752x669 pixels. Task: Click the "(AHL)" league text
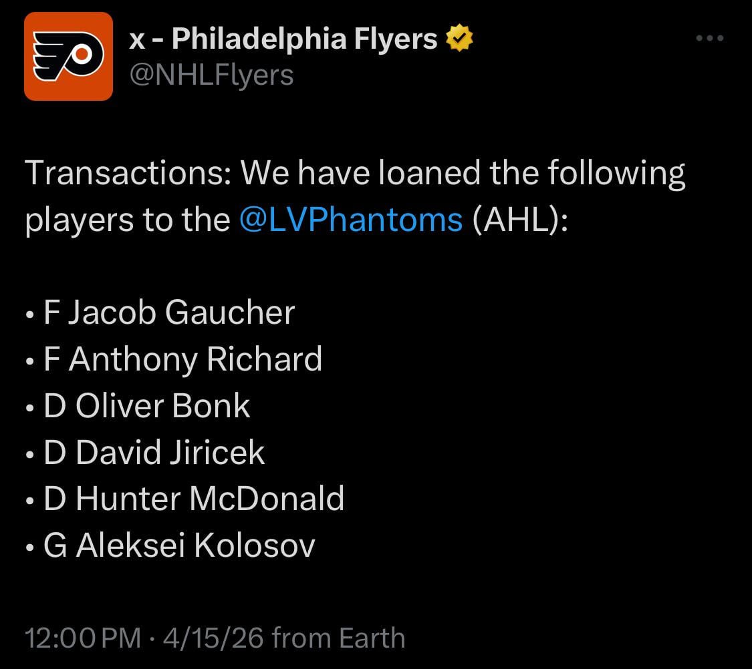click(520, 219)
